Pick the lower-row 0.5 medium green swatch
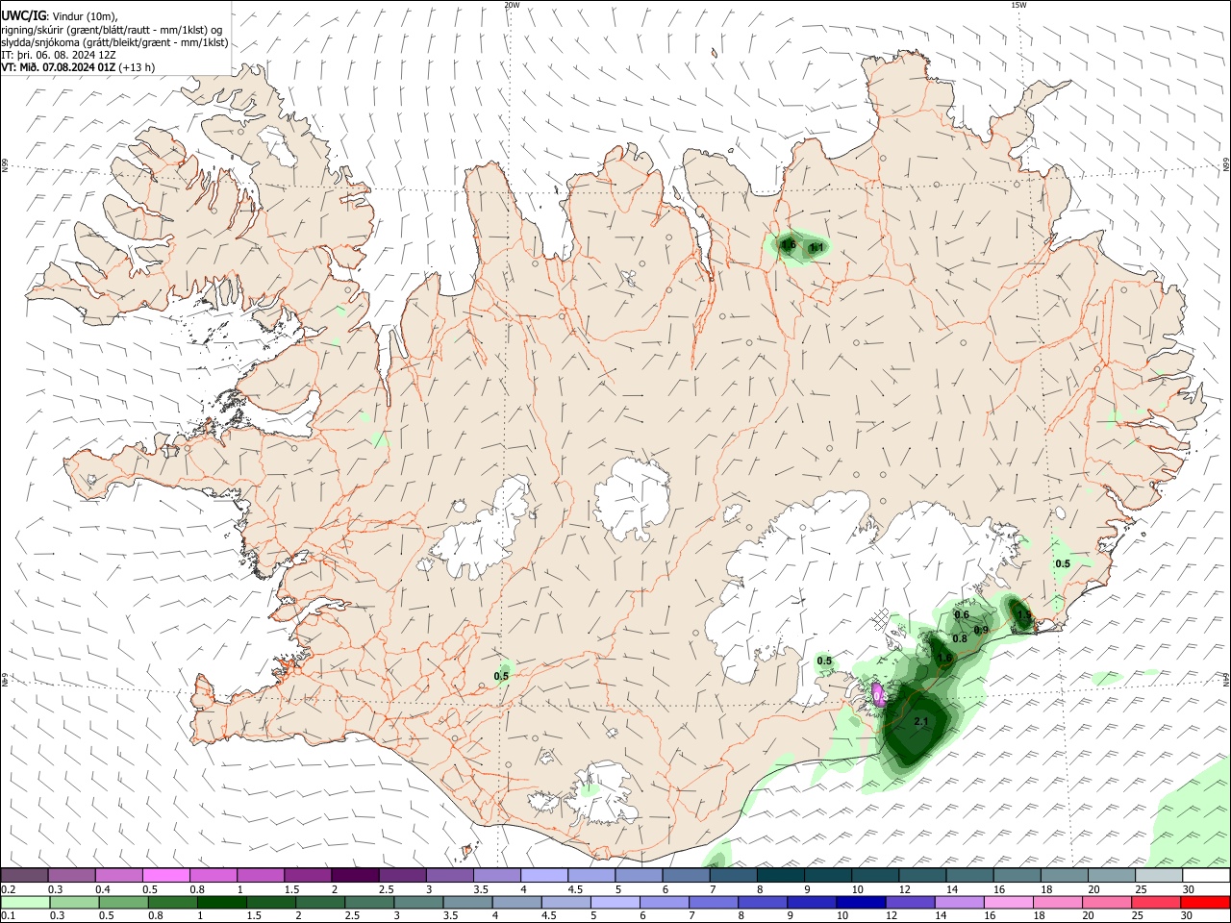1231x923 pixels. [123, 902]
